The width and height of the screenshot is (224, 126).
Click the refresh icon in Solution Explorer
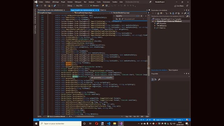173,13
